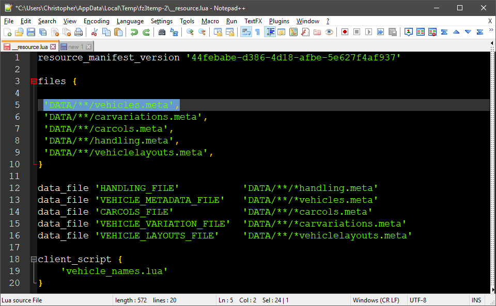496x306 pixels.
Task: Start macro recording with red dot
Action: point(345,32)
